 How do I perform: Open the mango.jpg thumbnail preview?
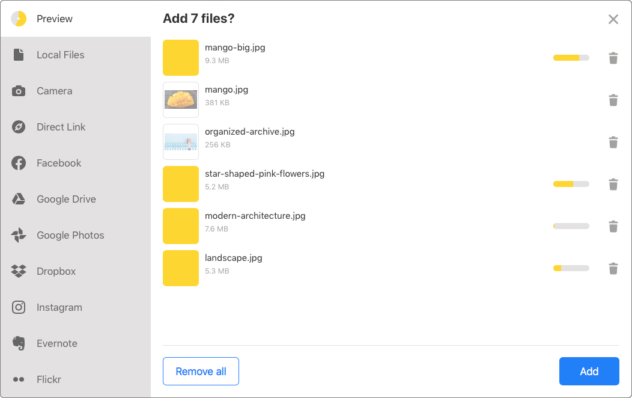[x=181, y=100]
